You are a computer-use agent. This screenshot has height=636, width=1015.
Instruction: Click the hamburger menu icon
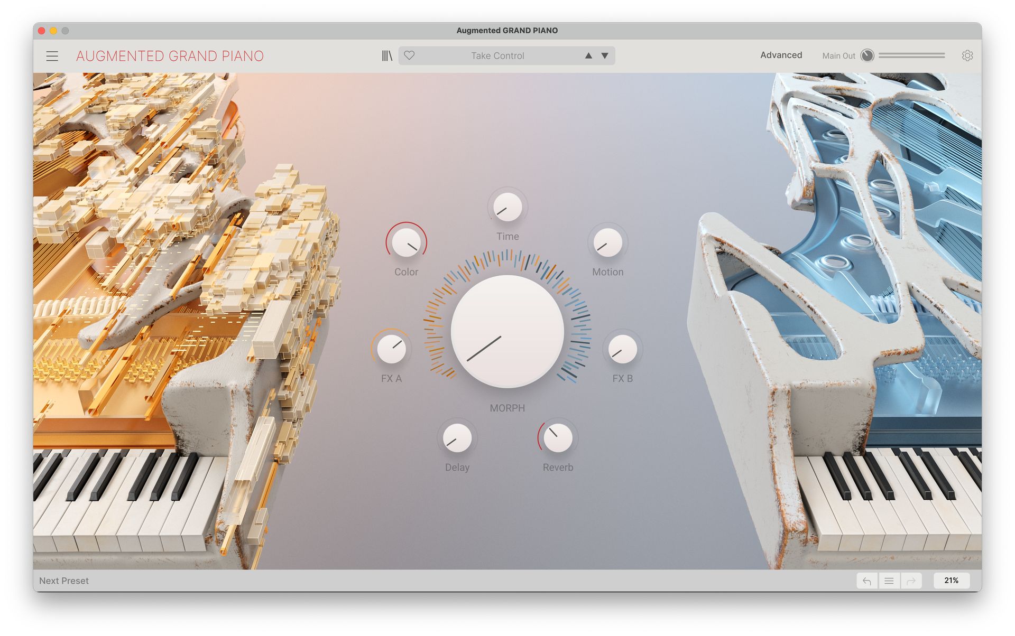(52, 55)
